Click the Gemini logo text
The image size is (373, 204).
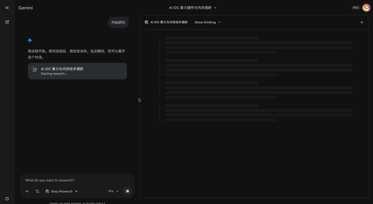click(26, 8)
